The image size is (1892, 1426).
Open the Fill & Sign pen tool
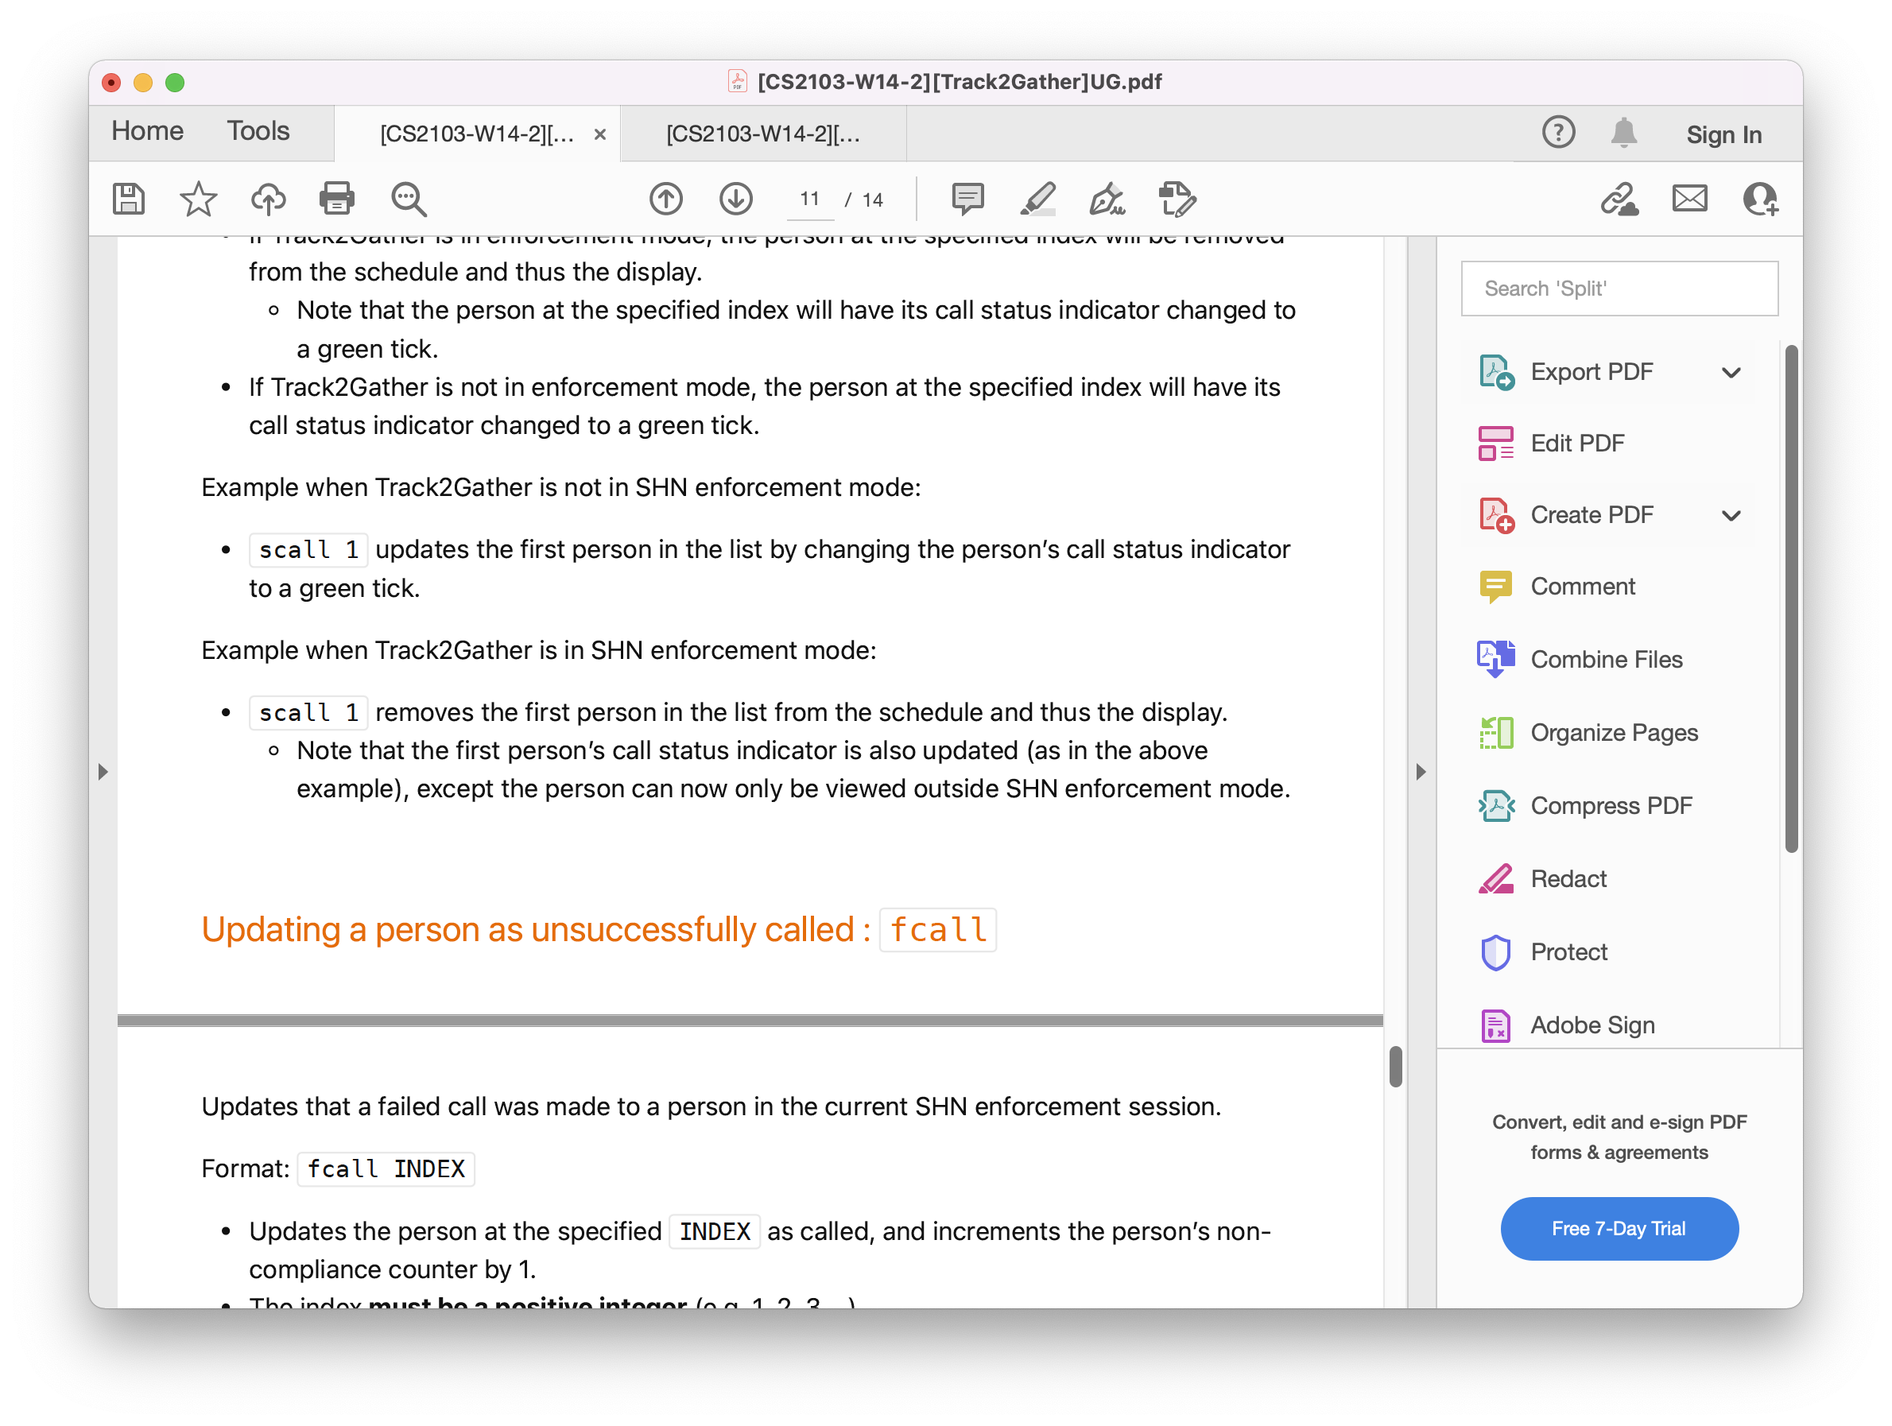[1107, 200]
